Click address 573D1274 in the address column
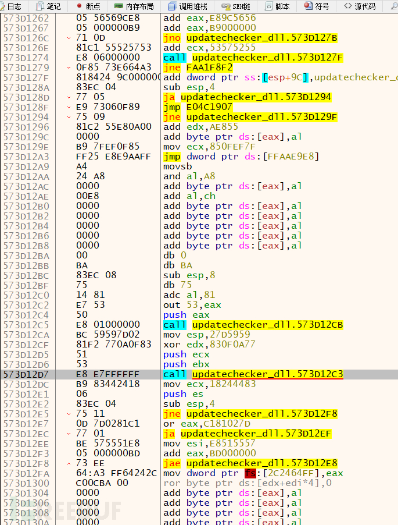 click(x=26, y=58)
